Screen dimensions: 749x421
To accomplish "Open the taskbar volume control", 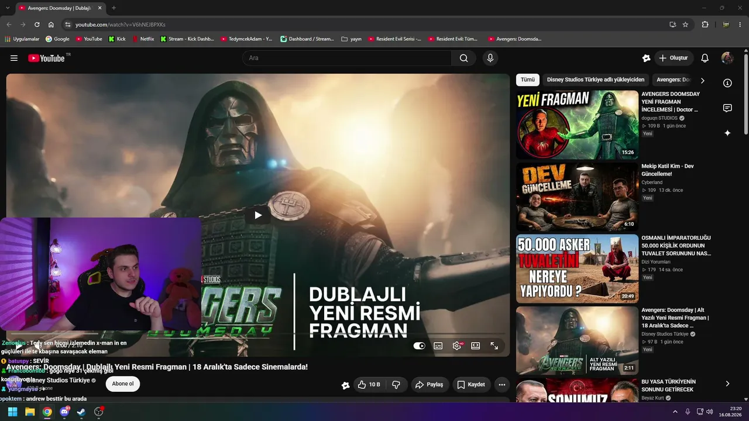I will [x=710, y=412].
